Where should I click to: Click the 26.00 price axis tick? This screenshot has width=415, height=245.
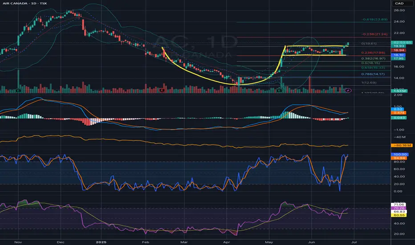click(399, 10)
